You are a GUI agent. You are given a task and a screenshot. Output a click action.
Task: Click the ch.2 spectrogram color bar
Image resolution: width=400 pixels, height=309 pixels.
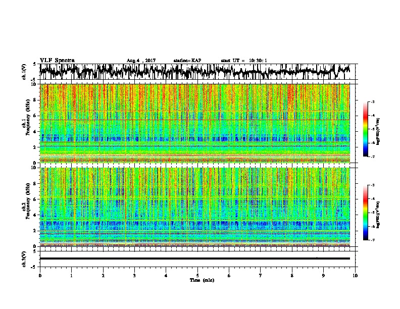click(x=365, y=213)
